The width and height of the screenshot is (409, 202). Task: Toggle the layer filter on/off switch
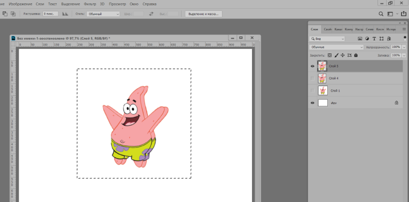(x=405, y=39)
